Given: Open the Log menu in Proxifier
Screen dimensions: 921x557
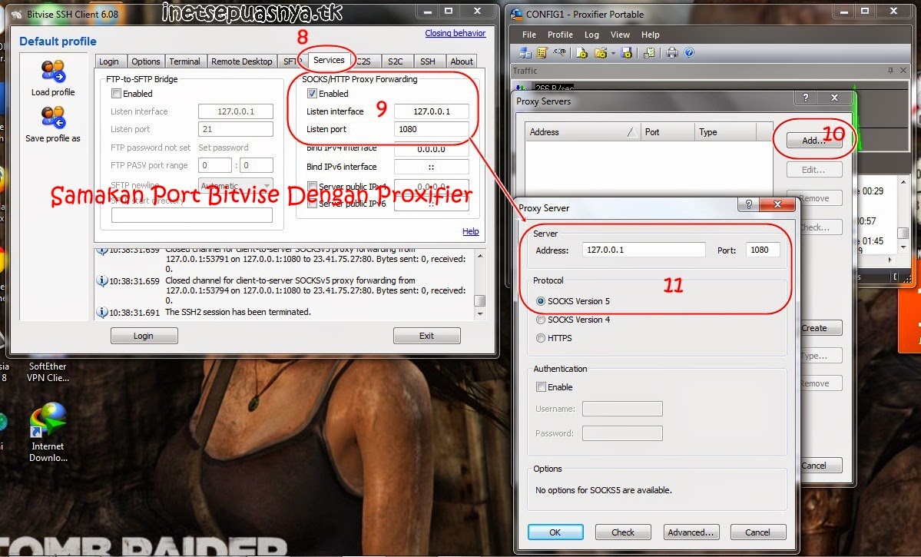Looking at the screenshot, I should click(591, 35).
